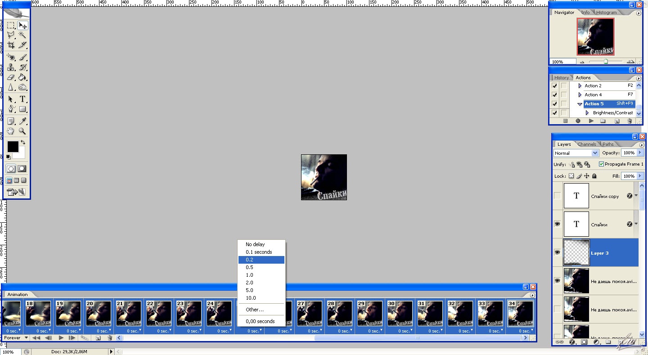
Task: Select the Polygonal Lasso tool
Action: [x=11, y=35]
